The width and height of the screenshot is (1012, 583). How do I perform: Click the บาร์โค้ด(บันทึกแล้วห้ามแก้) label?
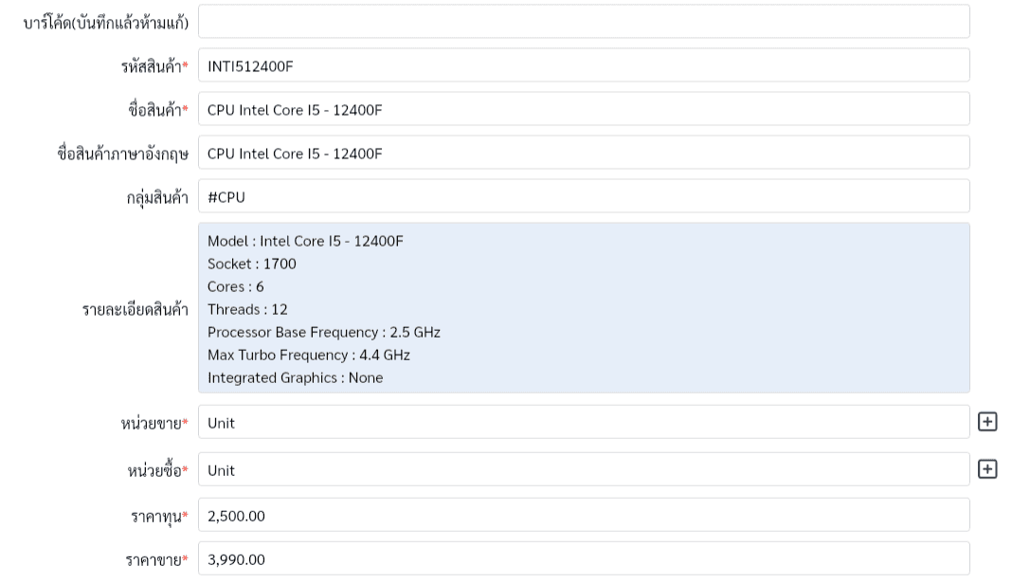tap(106, 23)
